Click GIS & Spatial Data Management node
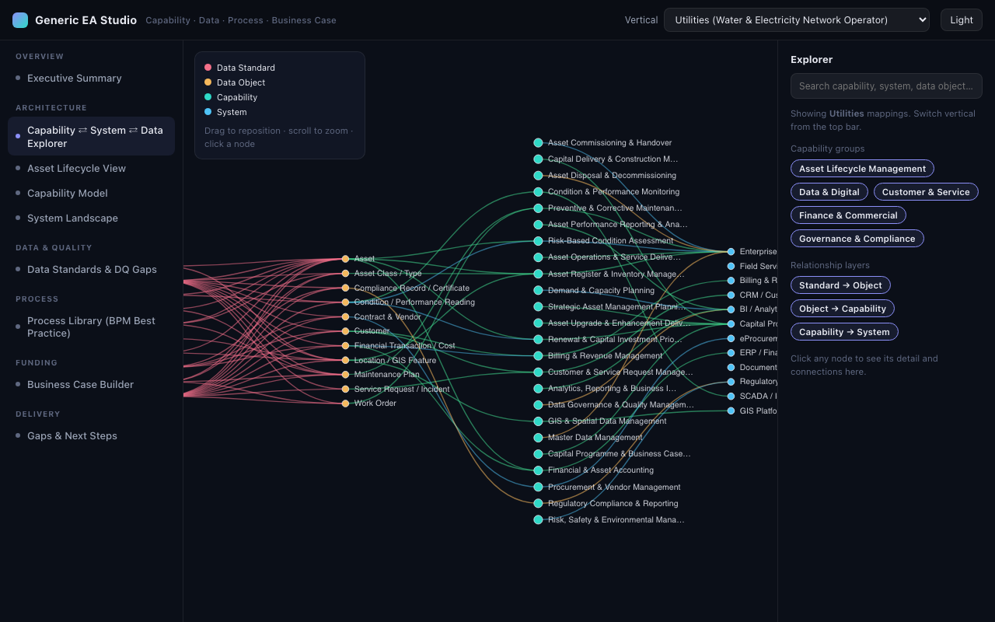Screen dimensions: 995x622 [x=538, y=421]
